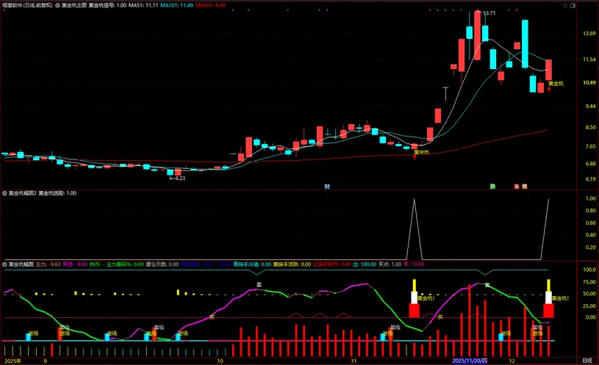Select the 红换手热烈: 0.00 readout
The height and width of the screenshot is (365, 599).
tap(331, 264)
